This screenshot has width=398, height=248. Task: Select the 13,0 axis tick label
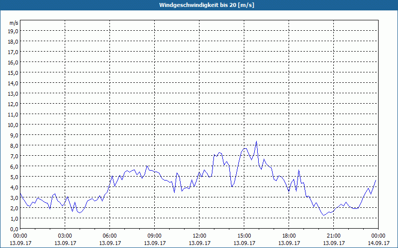tap(14, 94)
